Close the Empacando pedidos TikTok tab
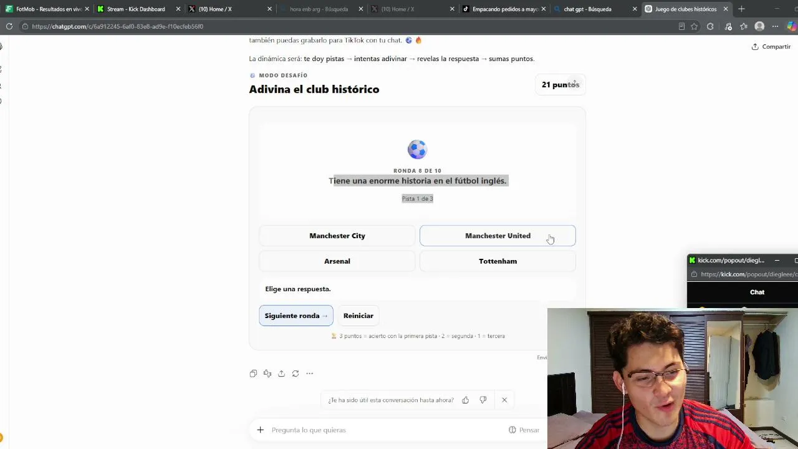Viewport: 798px width, 449px height. pyautogui.click(x=544, y=9)
